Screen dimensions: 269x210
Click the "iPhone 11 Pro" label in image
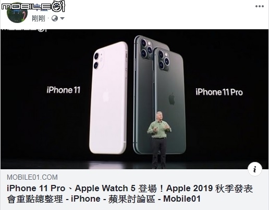point(219,92)
